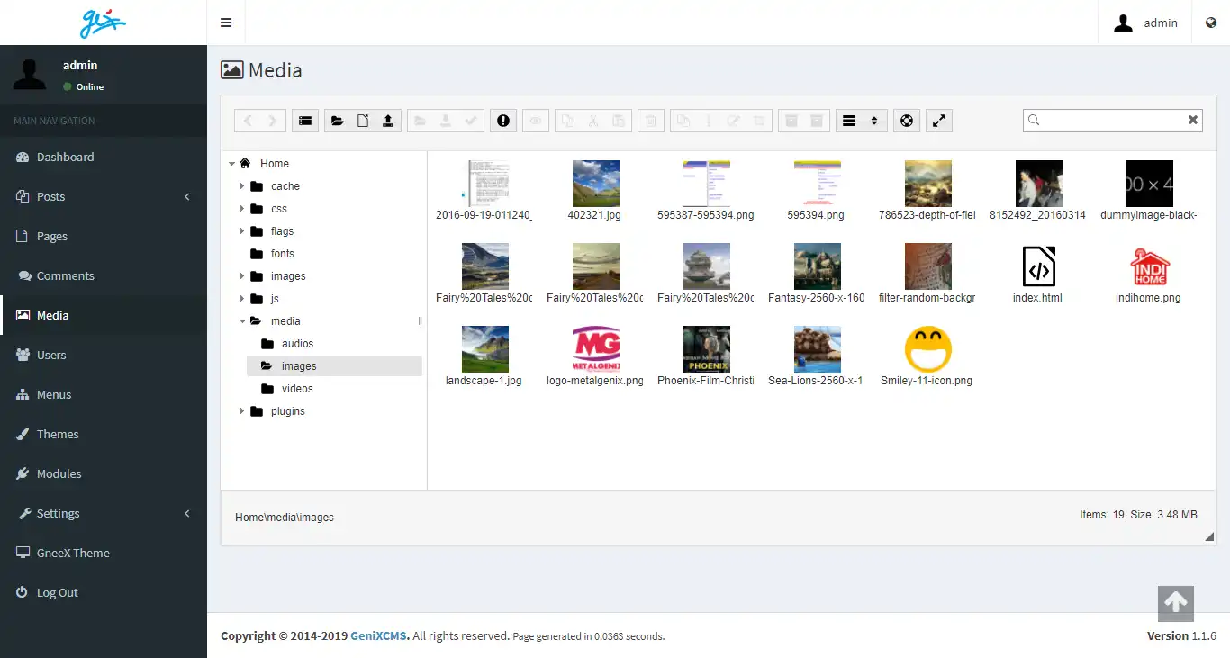Click the globe icon in the top bar

(x=1211, y=23)
